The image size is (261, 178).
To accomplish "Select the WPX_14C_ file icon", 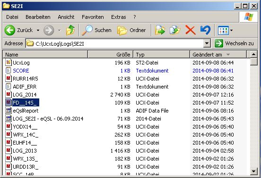I will (x=9, y=134).
